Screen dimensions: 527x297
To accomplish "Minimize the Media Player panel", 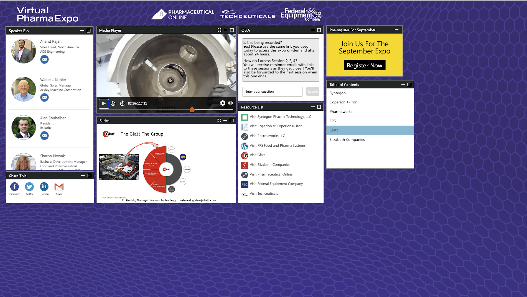I will click(x=226, y=30).
